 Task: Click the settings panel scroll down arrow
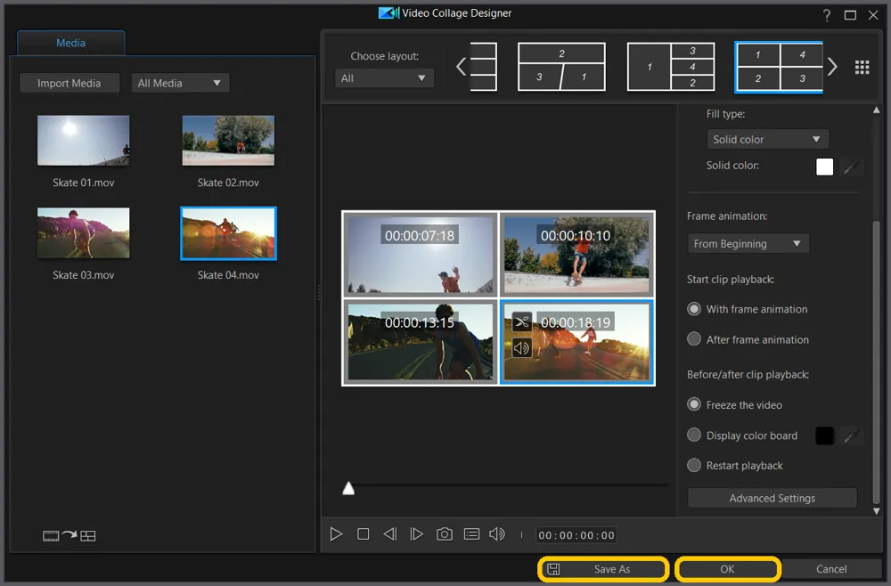coord(876,511)
